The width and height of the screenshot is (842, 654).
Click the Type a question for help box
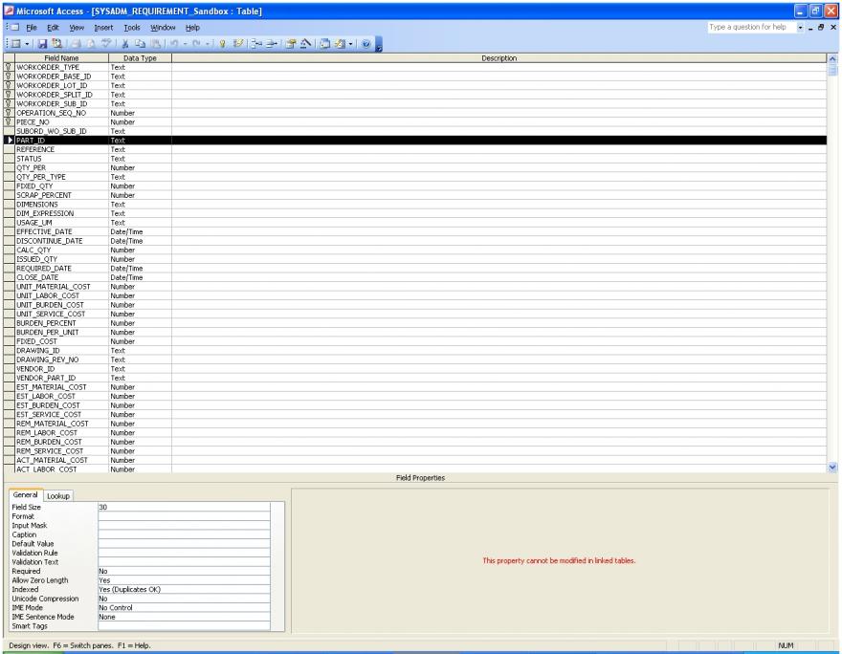pyautogui.click(x=751, y=27)
